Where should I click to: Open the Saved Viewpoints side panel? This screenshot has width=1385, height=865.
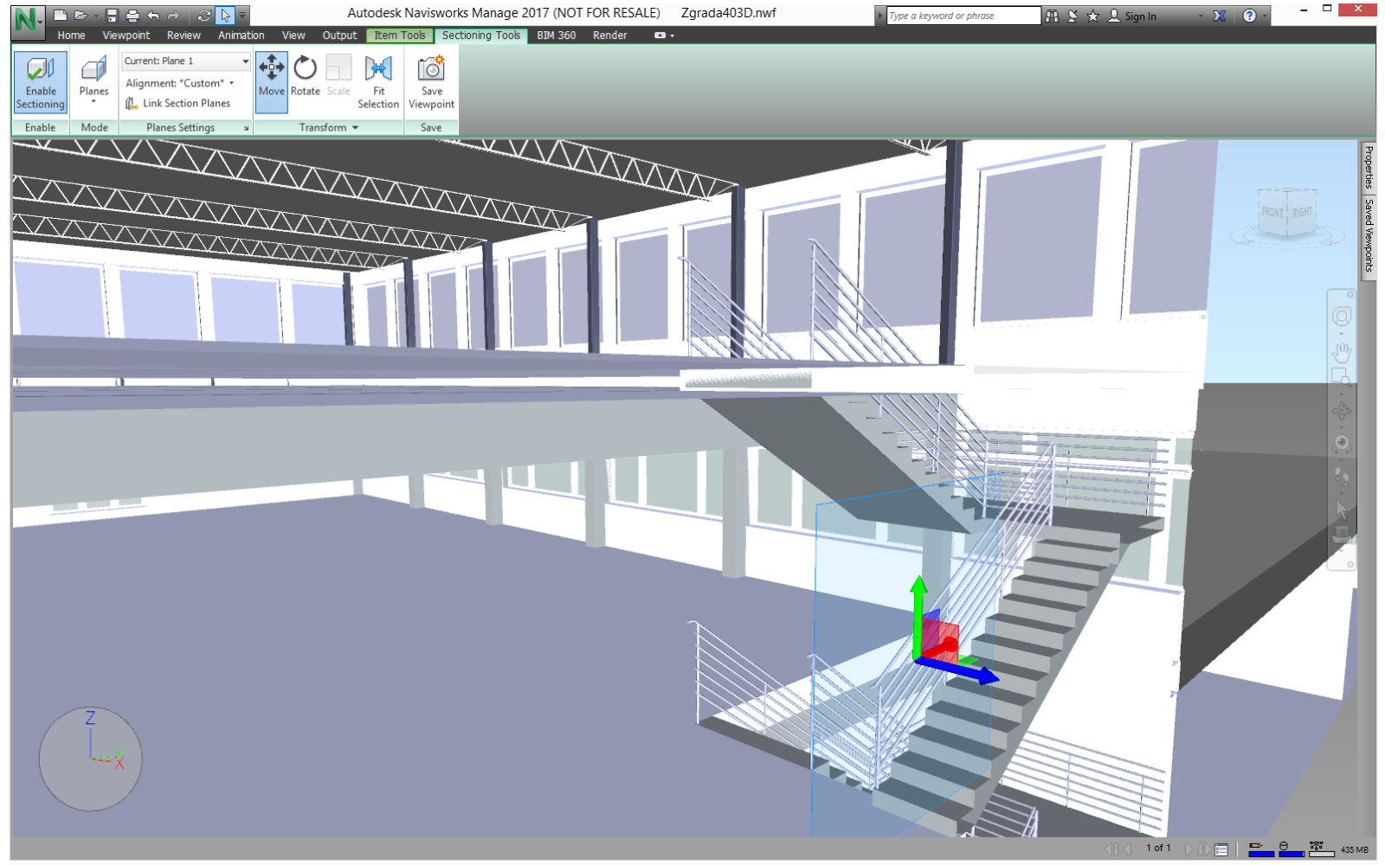point(1369,234)
